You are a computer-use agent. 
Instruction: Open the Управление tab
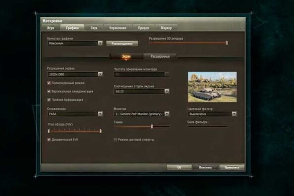(x=118, y=28)
